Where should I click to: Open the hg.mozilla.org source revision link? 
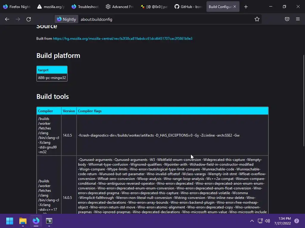[x=122, y=39]
